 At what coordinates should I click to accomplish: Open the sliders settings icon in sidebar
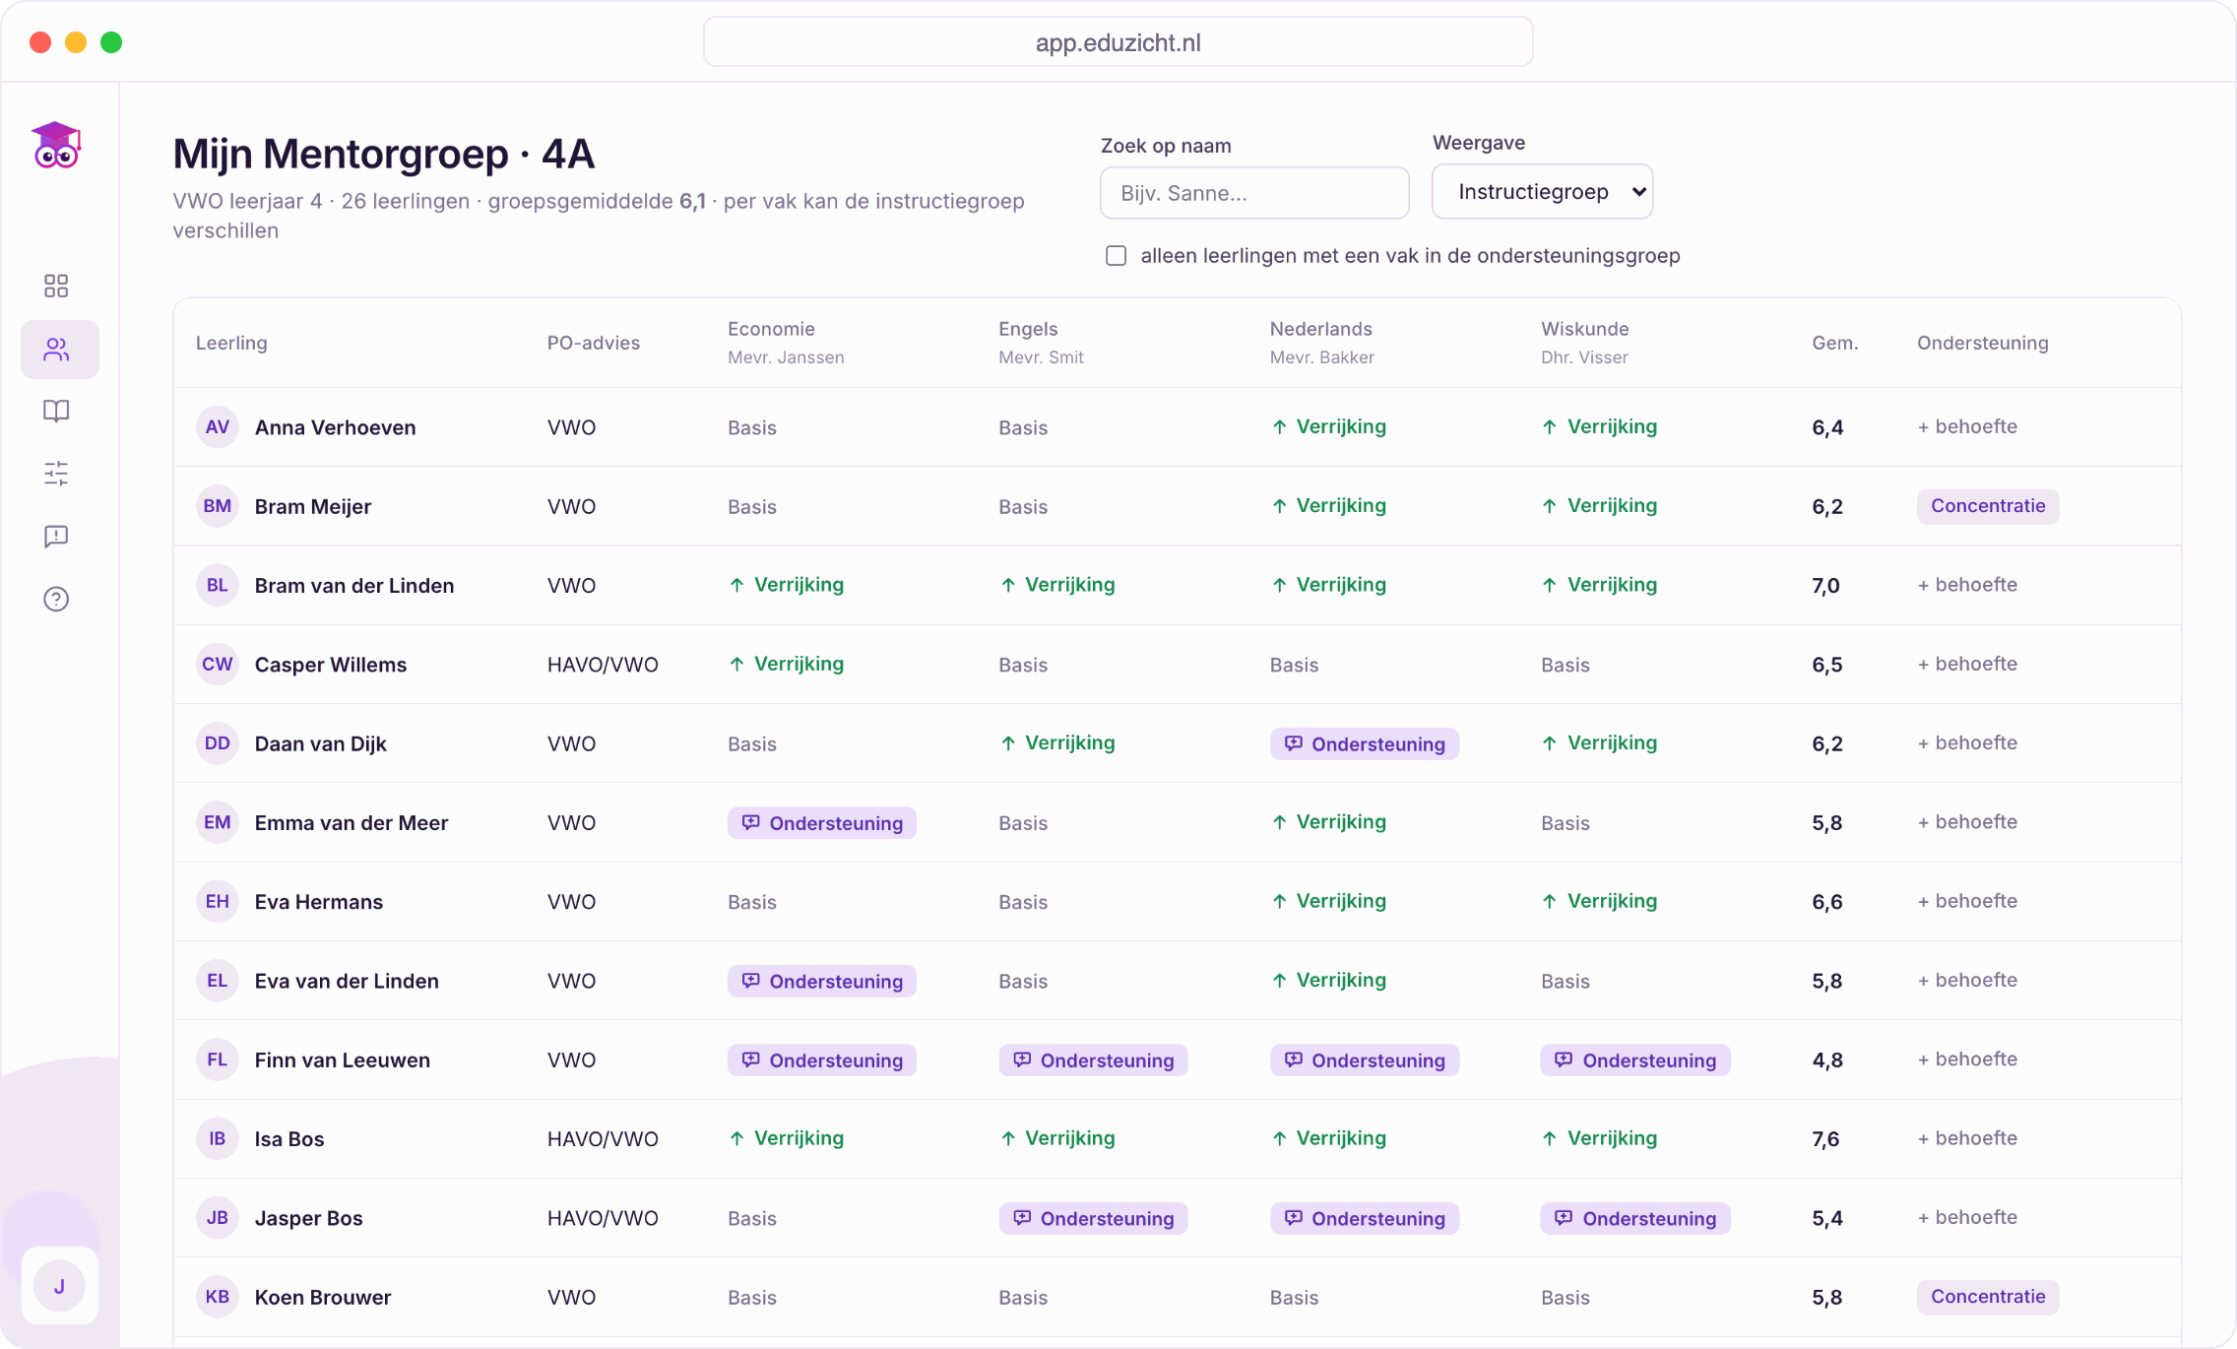[x=56, y=474]
